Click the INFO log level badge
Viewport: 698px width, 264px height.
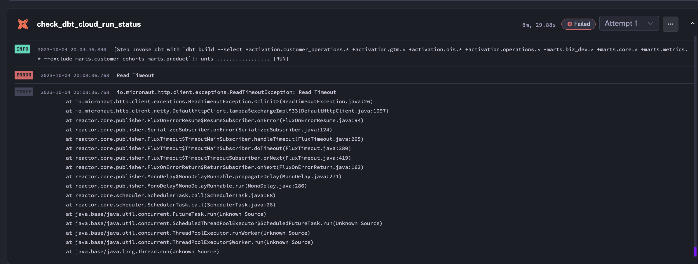(x=22, y=49)
